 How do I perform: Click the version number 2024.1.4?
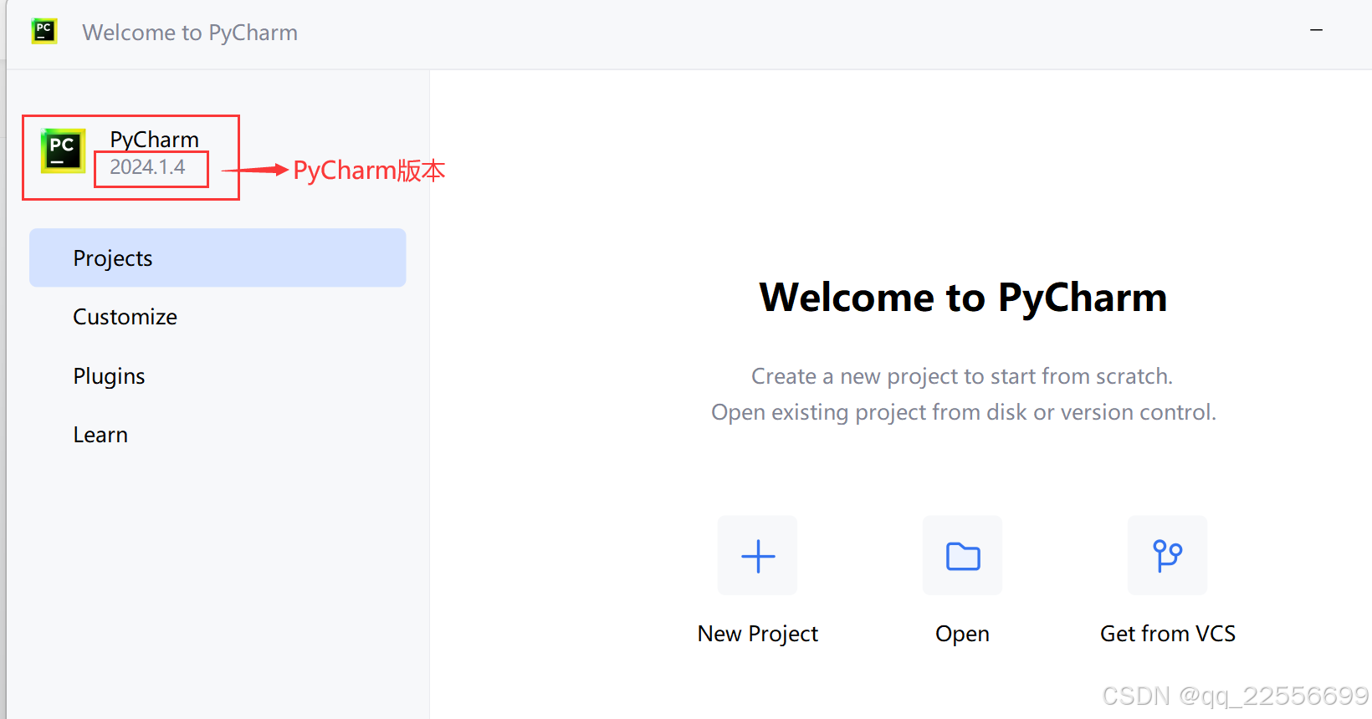pos(148,167)
